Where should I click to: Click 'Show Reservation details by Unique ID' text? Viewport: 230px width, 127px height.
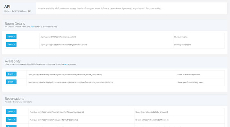[152, 112]
